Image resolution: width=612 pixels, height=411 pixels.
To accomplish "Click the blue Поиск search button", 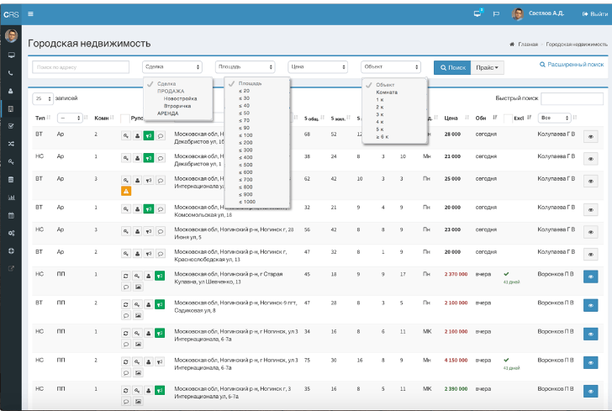I will point(452,67).
